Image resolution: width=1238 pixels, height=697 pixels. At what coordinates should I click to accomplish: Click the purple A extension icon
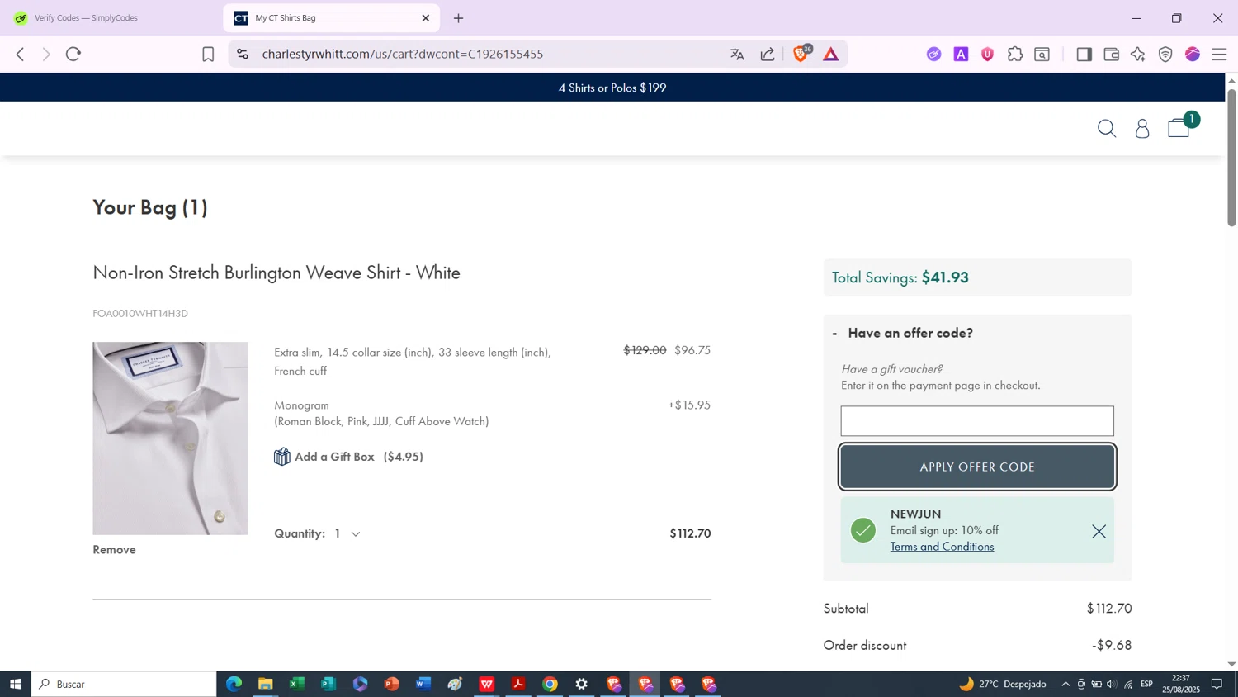(x=961, y=55)
